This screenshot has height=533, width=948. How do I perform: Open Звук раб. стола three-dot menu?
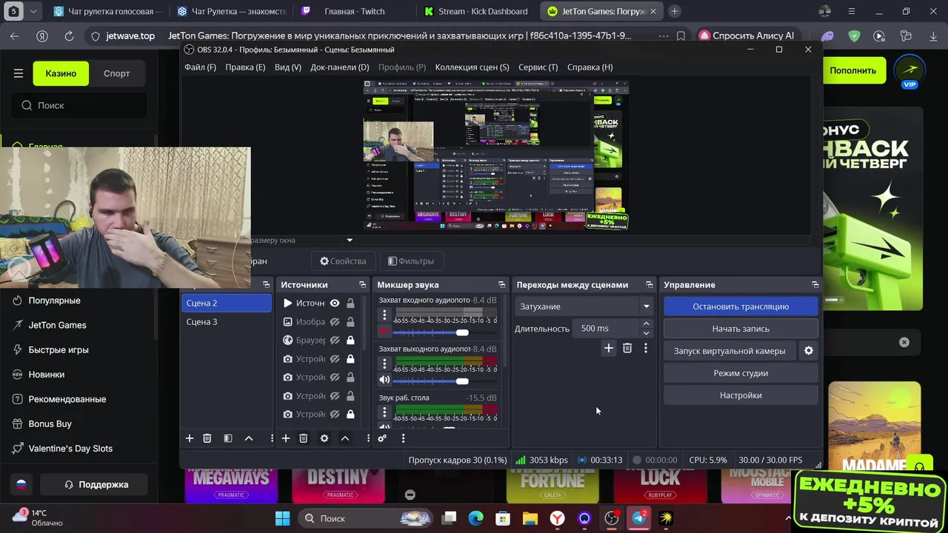click(384, 412)
